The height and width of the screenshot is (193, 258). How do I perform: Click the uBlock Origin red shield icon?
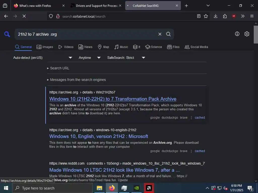(x=234, y=16)
